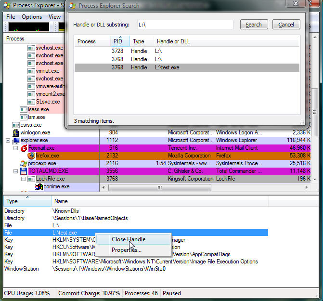
Task: Open the Options menu
Action: pos(32,17)
